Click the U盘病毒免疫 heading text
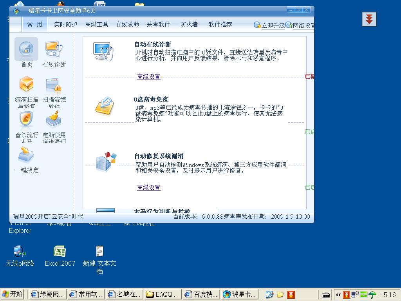The height and width of the screenshot is (301, 401). point(151,99)
